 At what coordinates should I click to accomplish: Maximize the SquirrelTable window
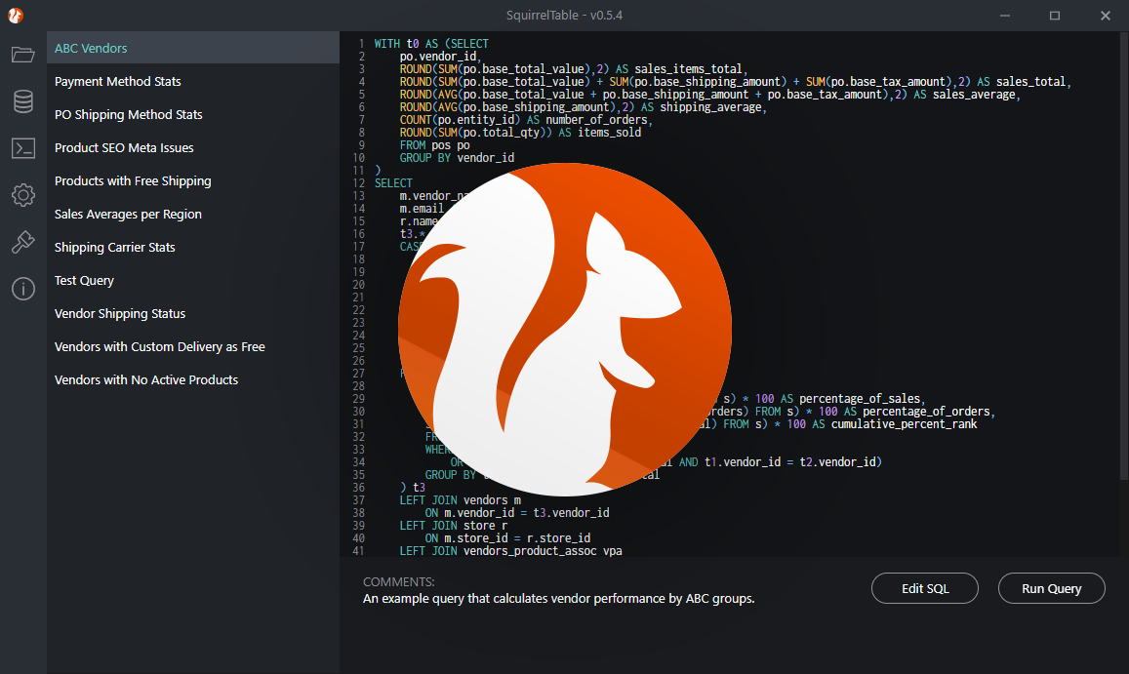pyautogui.click(x=1055, y=16)
